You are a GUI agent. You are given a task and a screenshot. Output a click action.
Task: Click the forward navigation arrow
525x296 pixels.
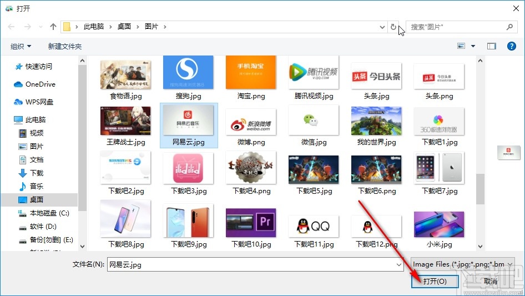pos(27,27)
